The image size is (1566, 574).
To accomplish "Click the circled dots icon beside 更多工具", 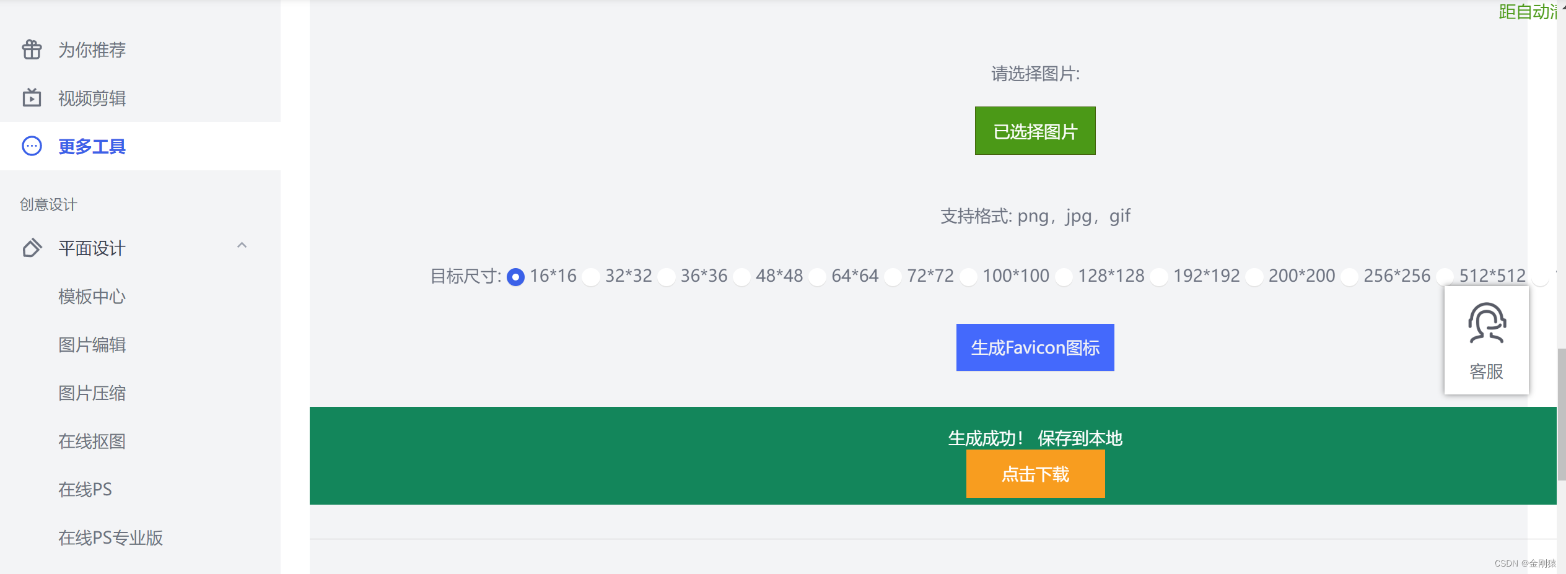I will click(32, 146).
